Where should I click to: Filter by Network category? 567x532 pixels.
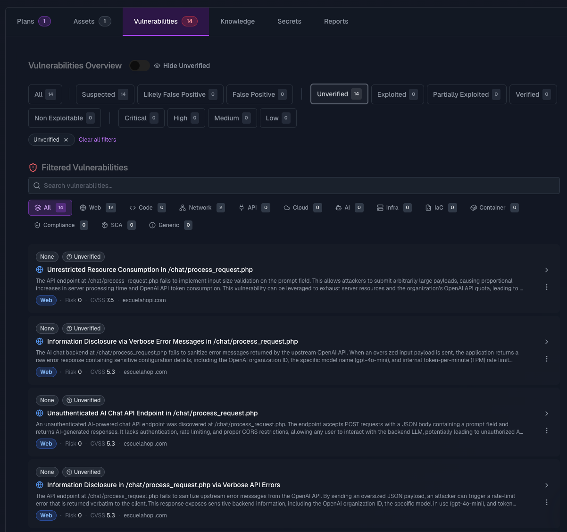[x=202, y=208]
